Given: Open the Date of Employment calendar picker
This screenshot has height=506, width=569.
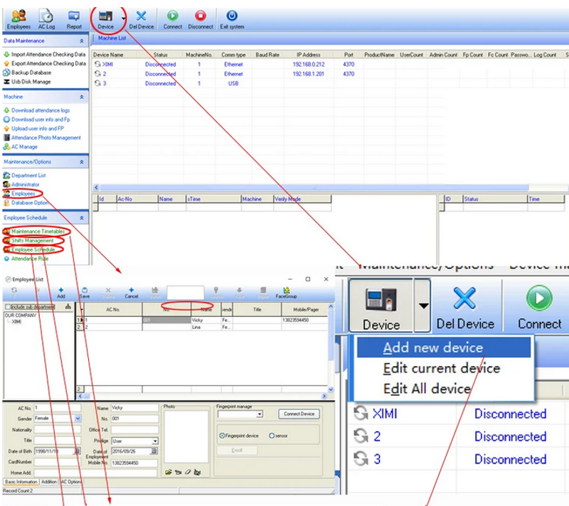Looking at the screenshot, I should tap(154, 451).
